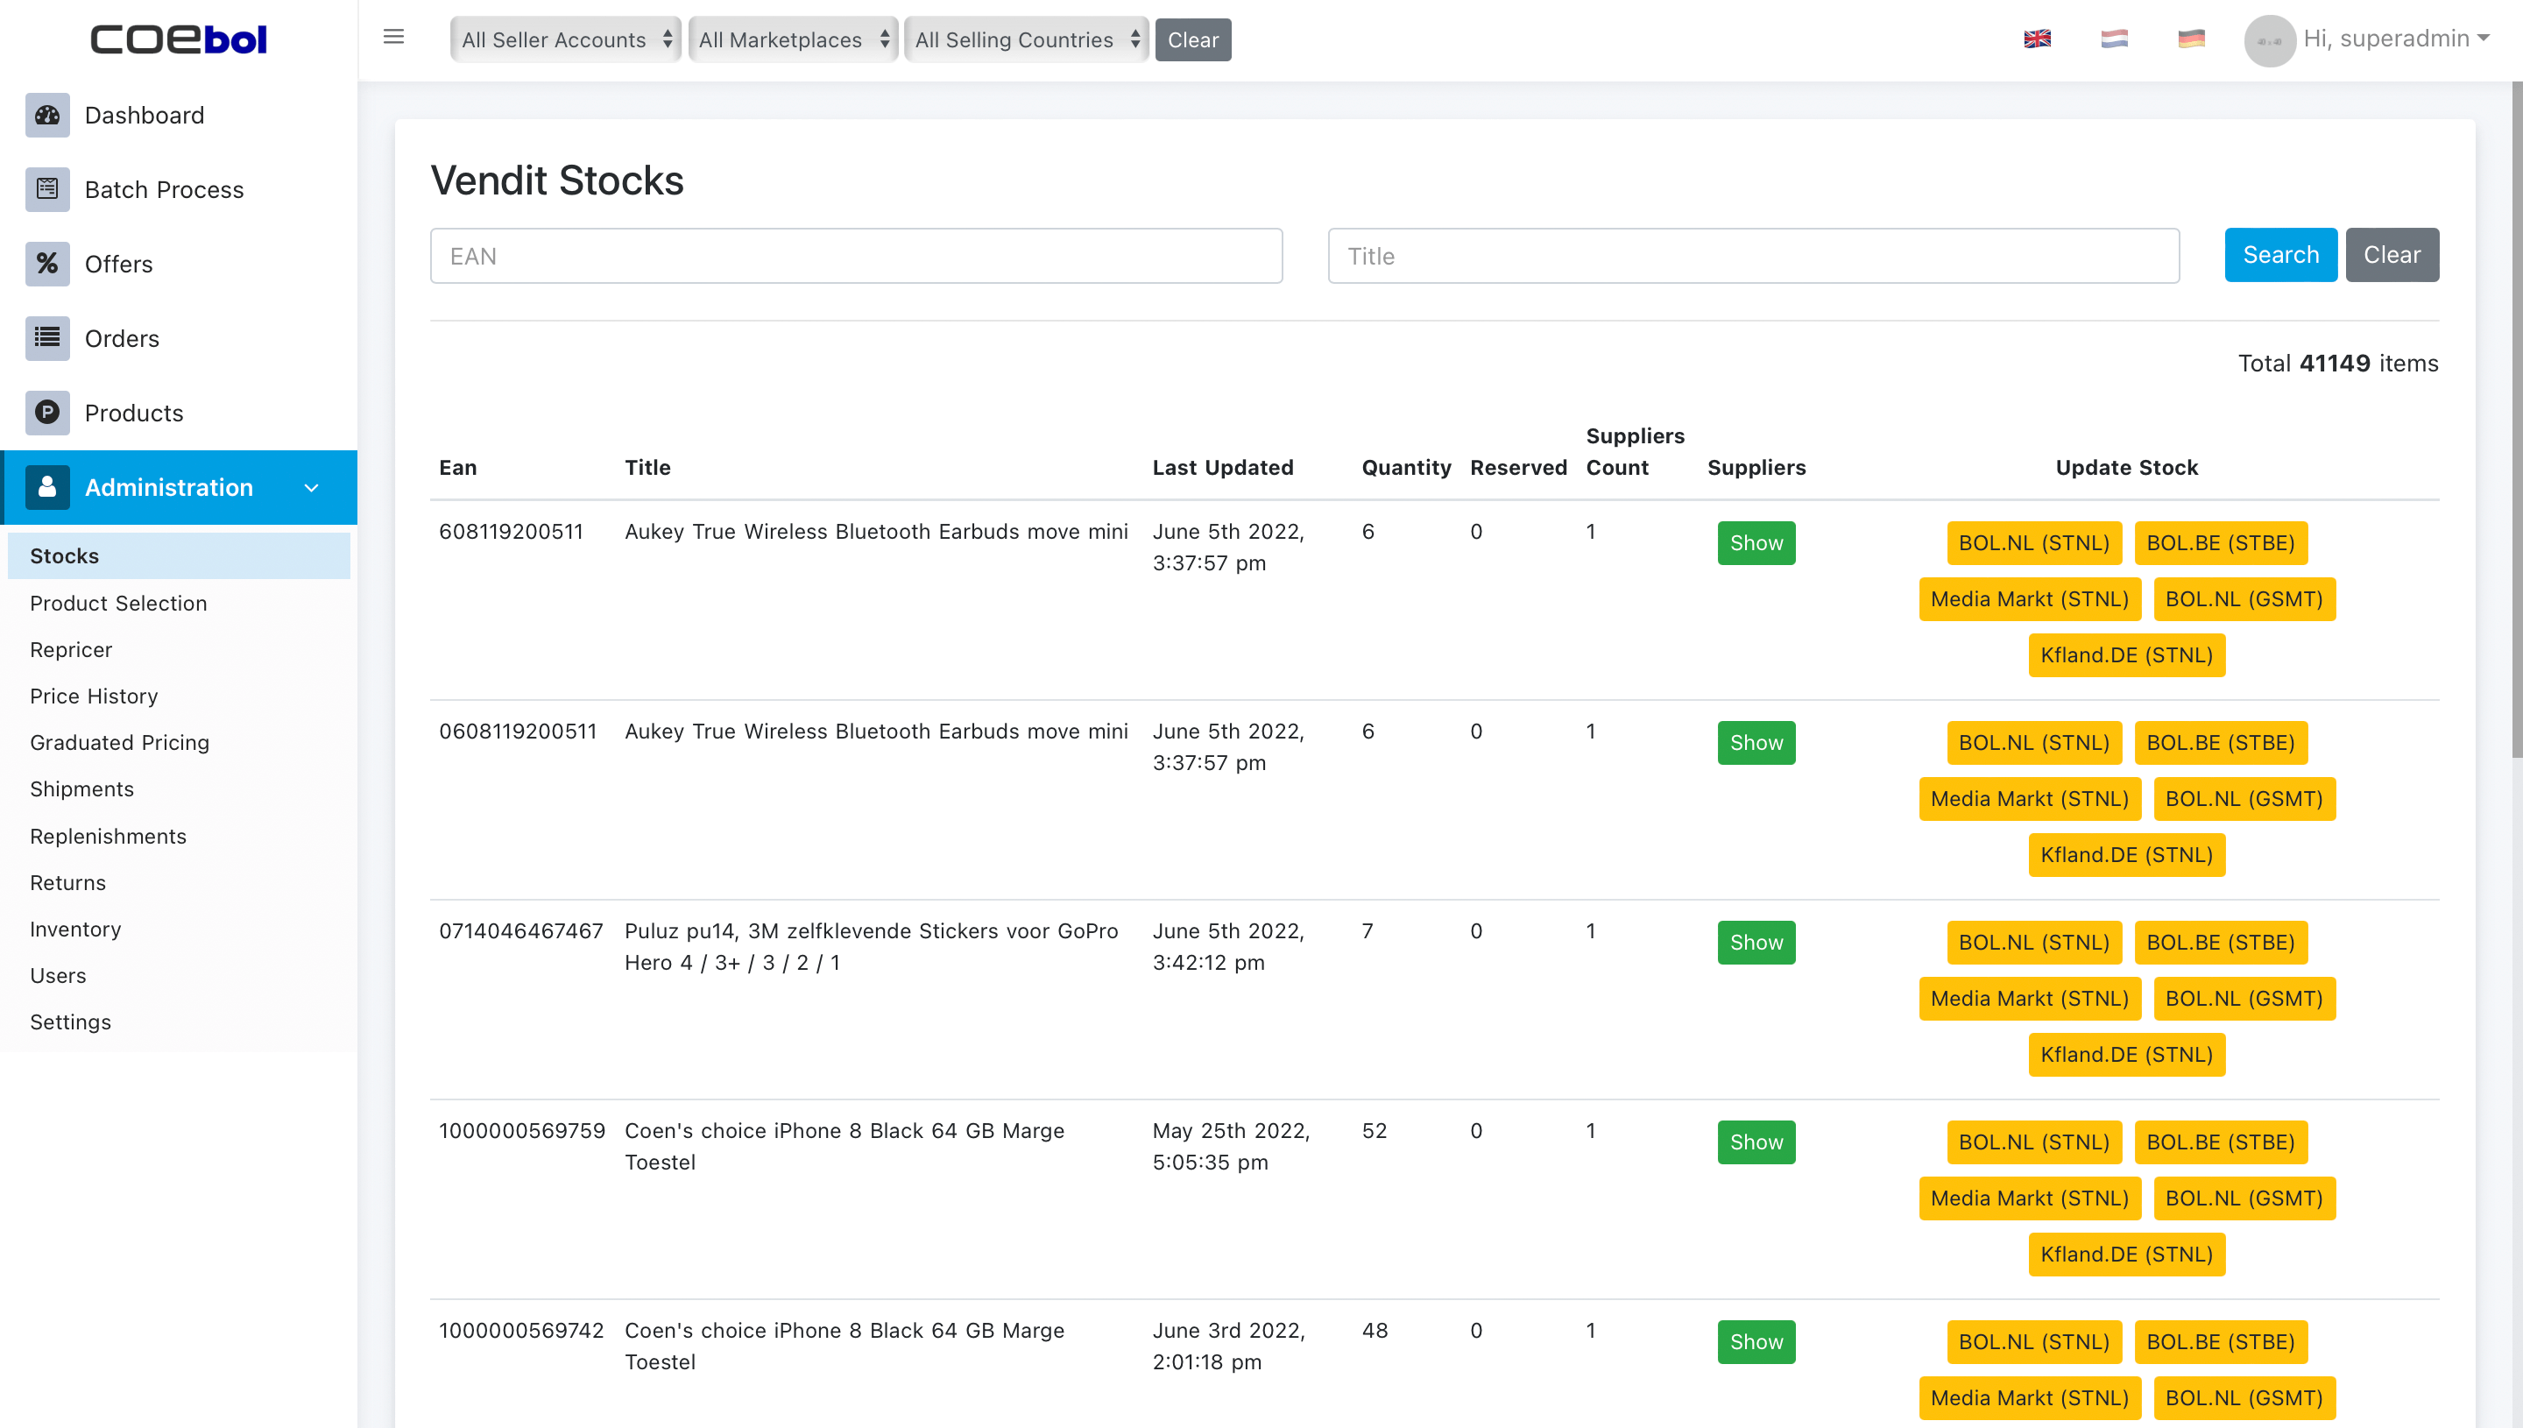Open the All Marketplaces dropdown
The width and height of the screenshot is (2523, 1428).
[x=792, y=40]
